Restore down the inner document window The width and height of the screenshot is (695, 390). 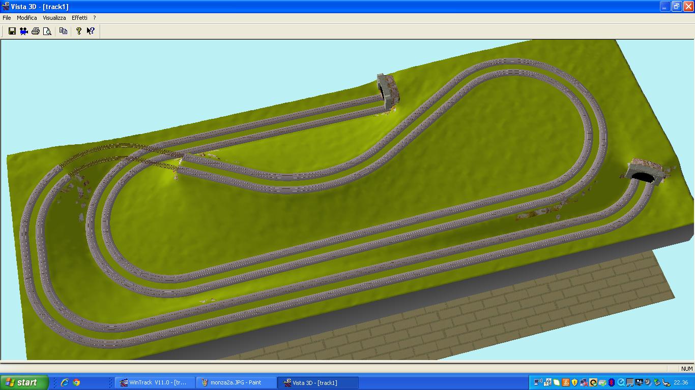point(677,6)
